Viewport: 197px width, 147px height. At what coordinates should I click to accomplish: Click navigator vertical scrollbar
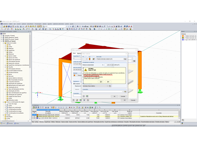point(30,76)
